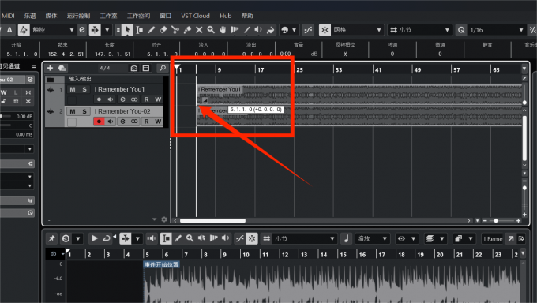Mute track I Remember You1
537x303 pixels.
click(73, 89)
